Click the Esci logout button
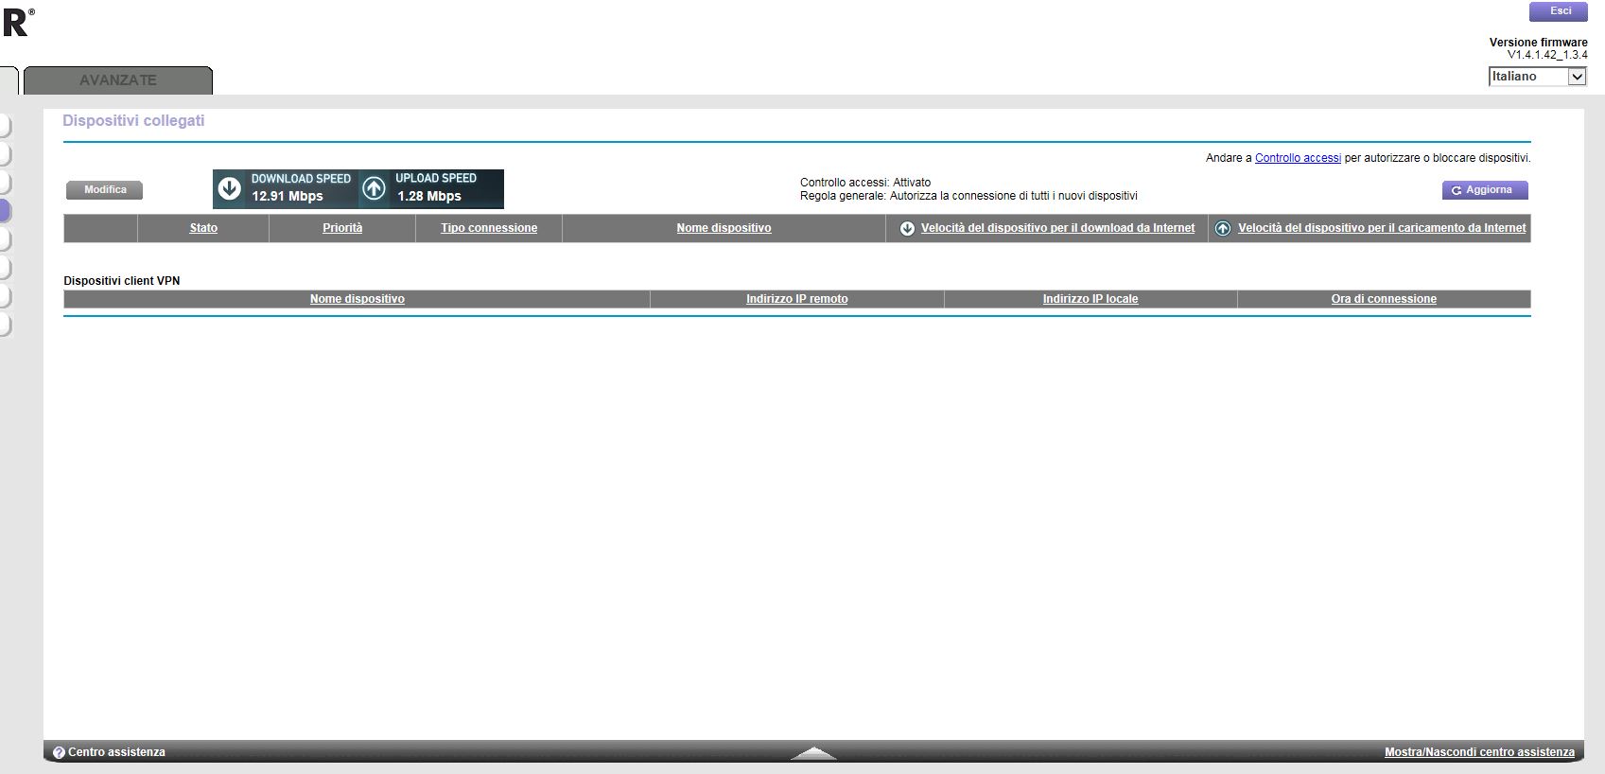The height and width of the screenshot is (774, 1605). point(1558,11)
